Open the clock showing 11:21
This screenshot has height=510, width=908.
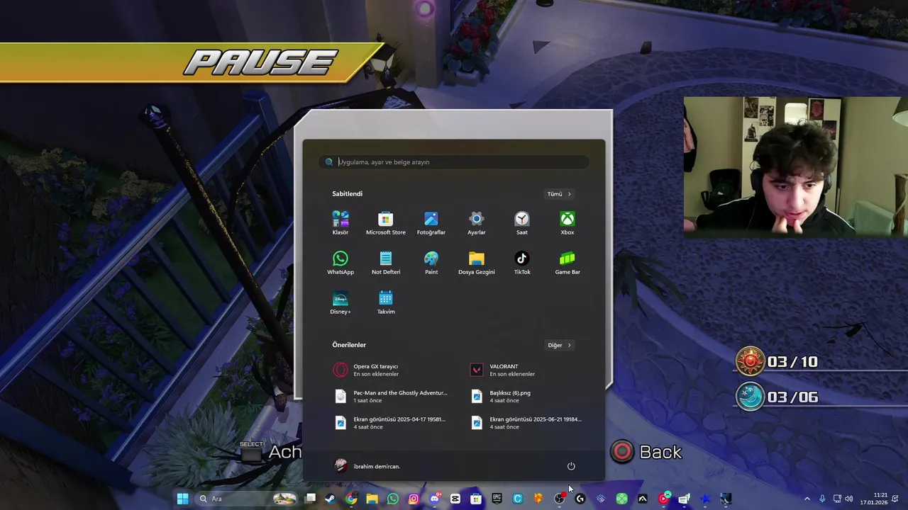874,499
